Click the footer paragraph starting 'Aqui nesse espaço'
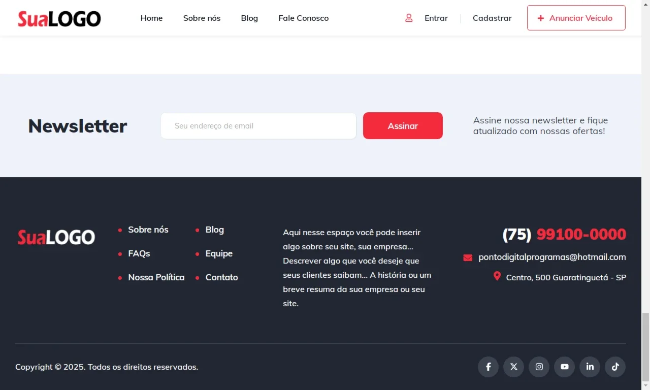Viewport: 650px width, 390px height. (357, 268)
